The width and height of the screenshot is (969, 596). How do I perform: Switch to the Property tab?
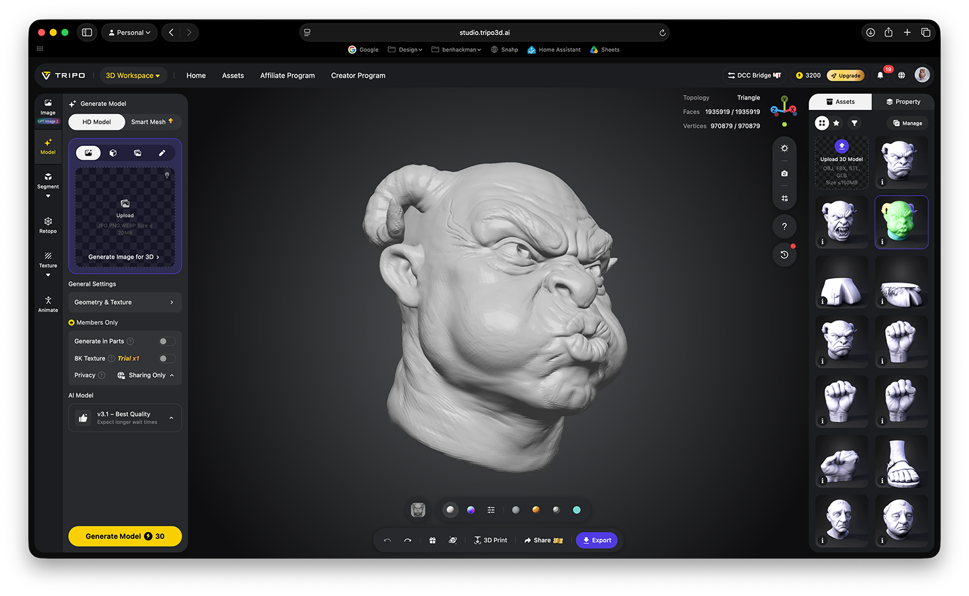[902, 102]
